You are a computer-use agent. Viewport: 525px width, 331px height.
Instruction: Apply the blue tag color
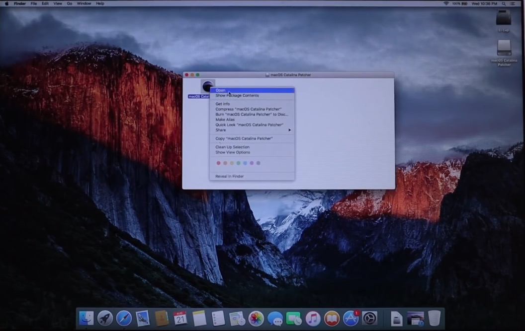coord(245,163)
